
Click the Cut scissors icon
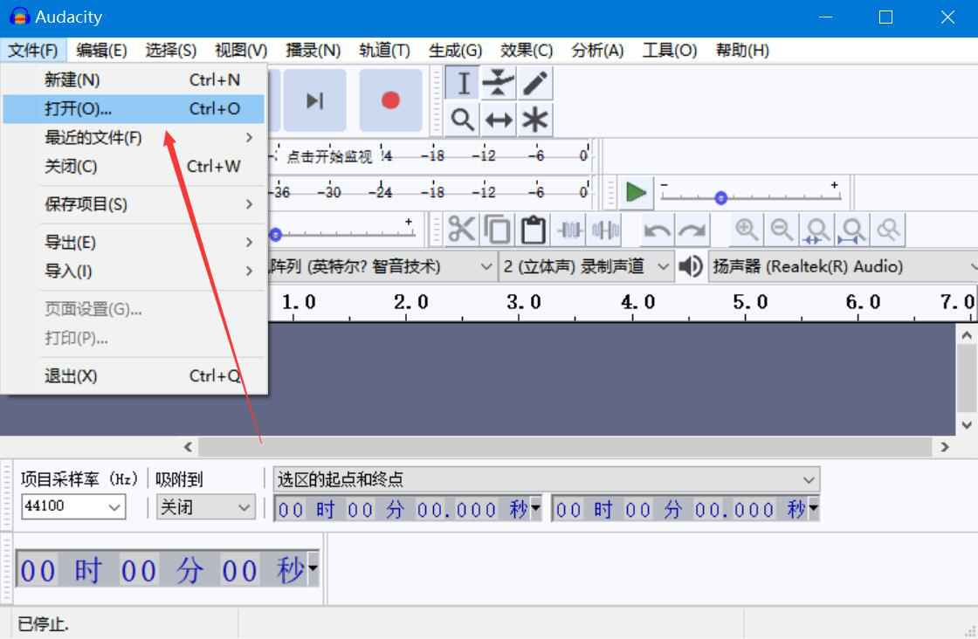(462, 230)
